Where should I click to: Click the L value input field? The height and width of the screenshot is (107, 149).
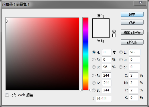tap(135, 52)
